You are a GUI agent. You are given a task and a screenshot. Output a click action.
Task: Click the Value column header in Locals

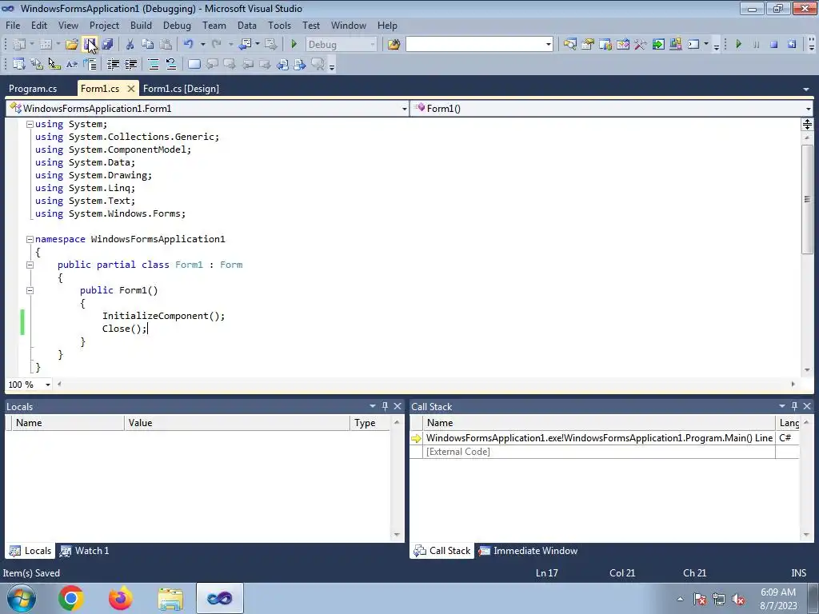pyautogui.click(x=237, y=423)
